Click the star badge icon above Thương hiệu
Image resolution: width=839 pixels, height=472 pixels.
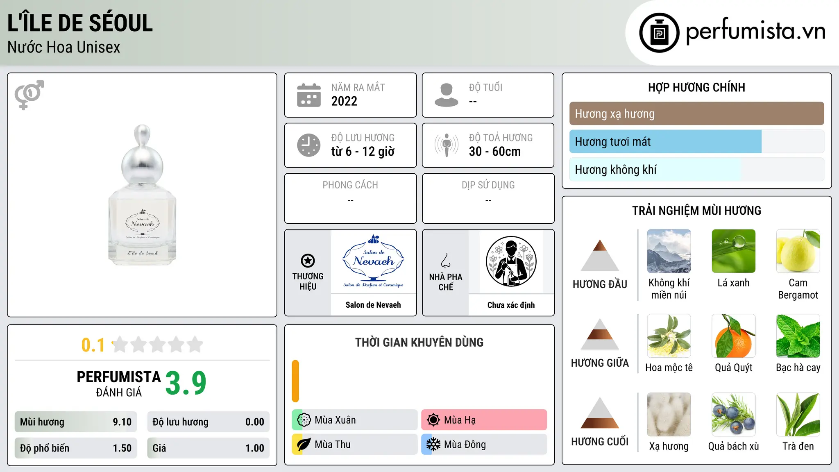click(x=308, y=261)
